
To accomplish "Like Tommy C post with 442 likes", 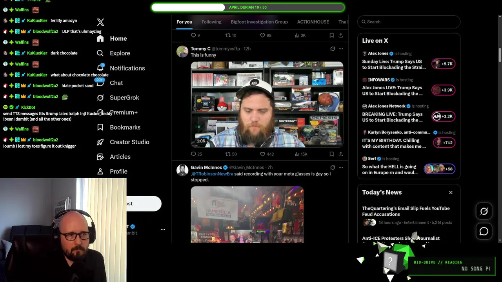I will point(267,154).
